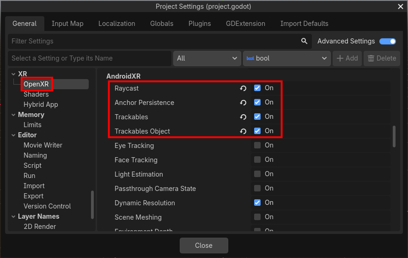
Task: Click the search magnifier icon in Filter Settings
Action: (x=304, y=41)
